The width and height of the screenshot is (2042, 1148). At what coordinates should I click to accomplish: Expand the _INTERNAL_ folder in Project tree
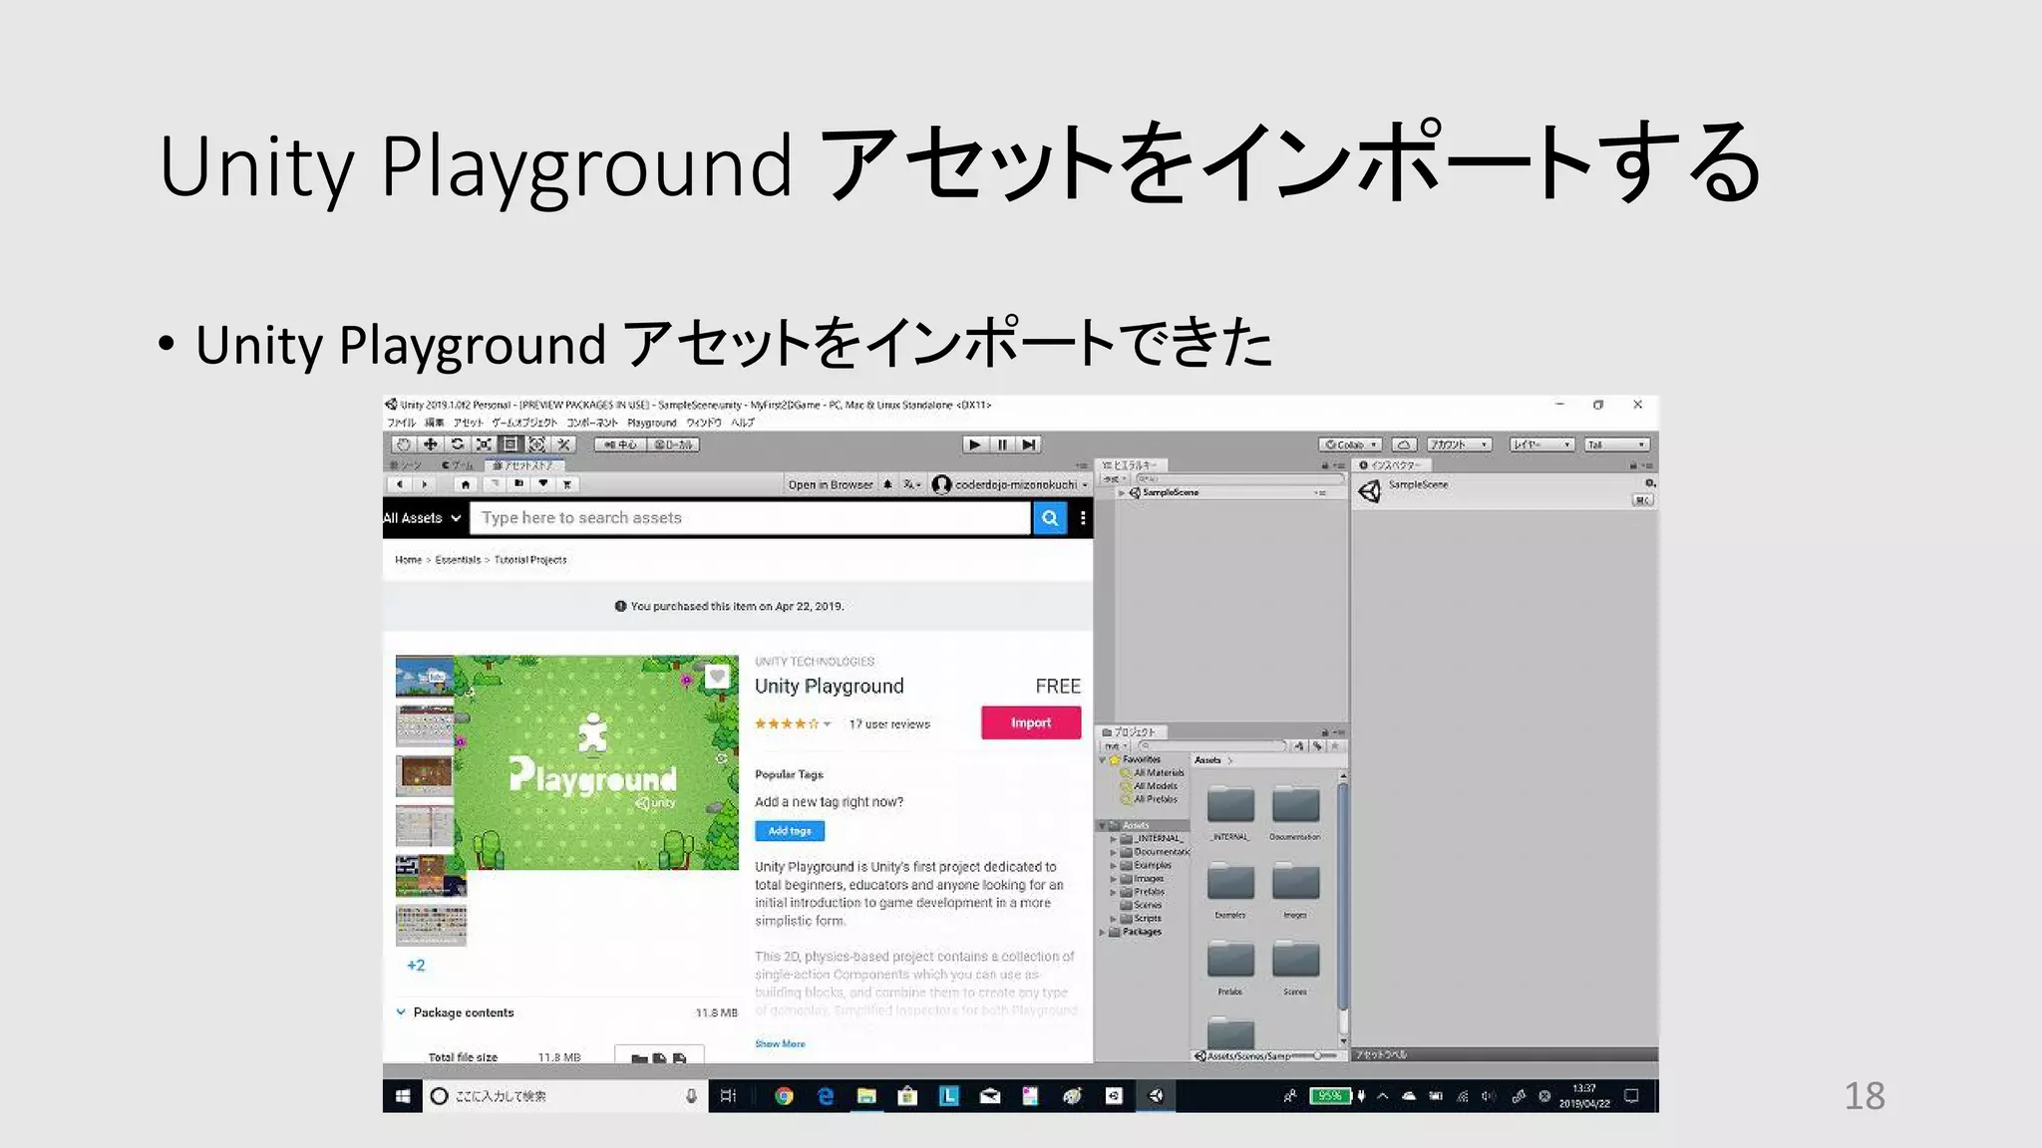1114,839
